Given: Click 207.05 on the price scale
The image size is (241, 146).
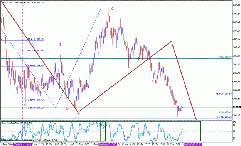Looking at the screenshot, I should (236, 48).
